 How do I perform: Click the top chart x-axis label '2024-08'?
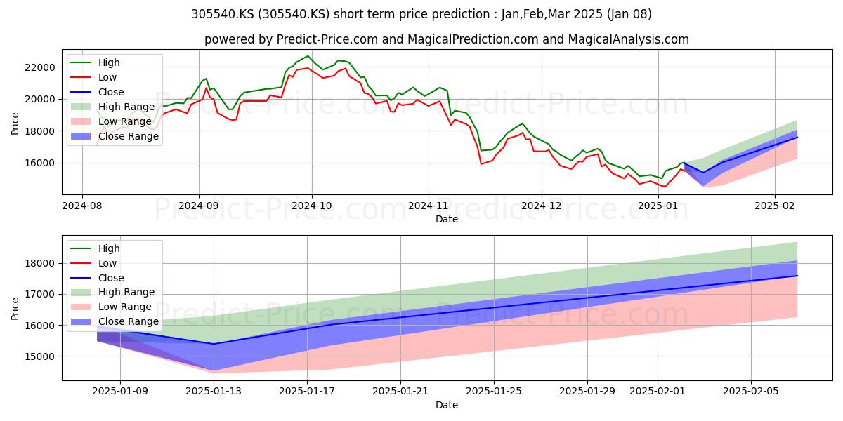pyautogui.click(x=83, y=206)
